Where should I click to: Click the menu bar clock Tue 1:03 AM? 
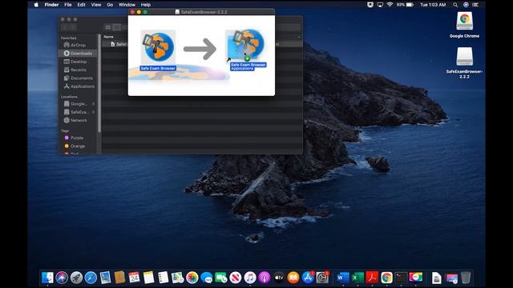433,5
